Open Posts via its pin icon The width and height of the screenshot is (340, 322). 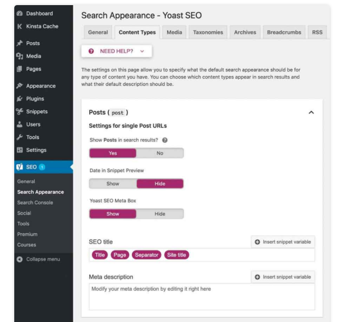(x=20, y=43)
